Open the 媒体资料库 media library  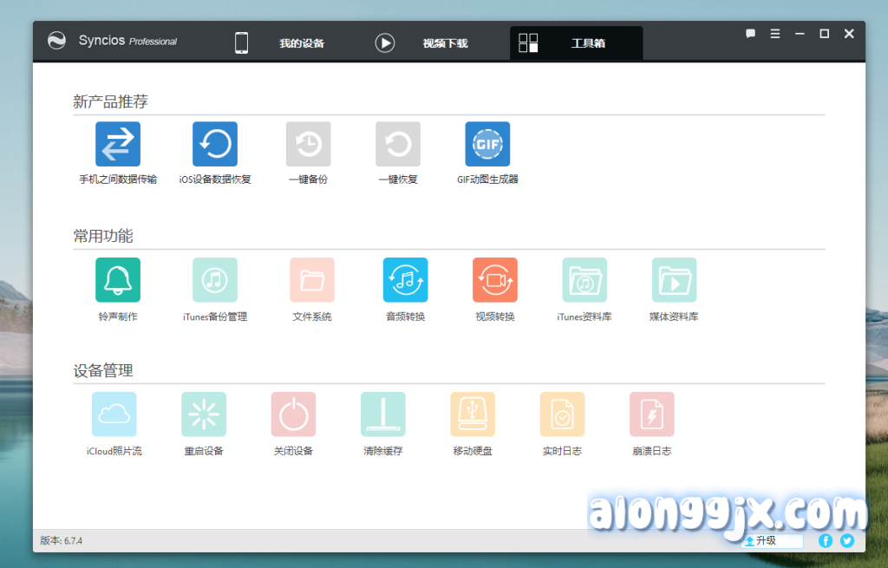click(674, 280)
